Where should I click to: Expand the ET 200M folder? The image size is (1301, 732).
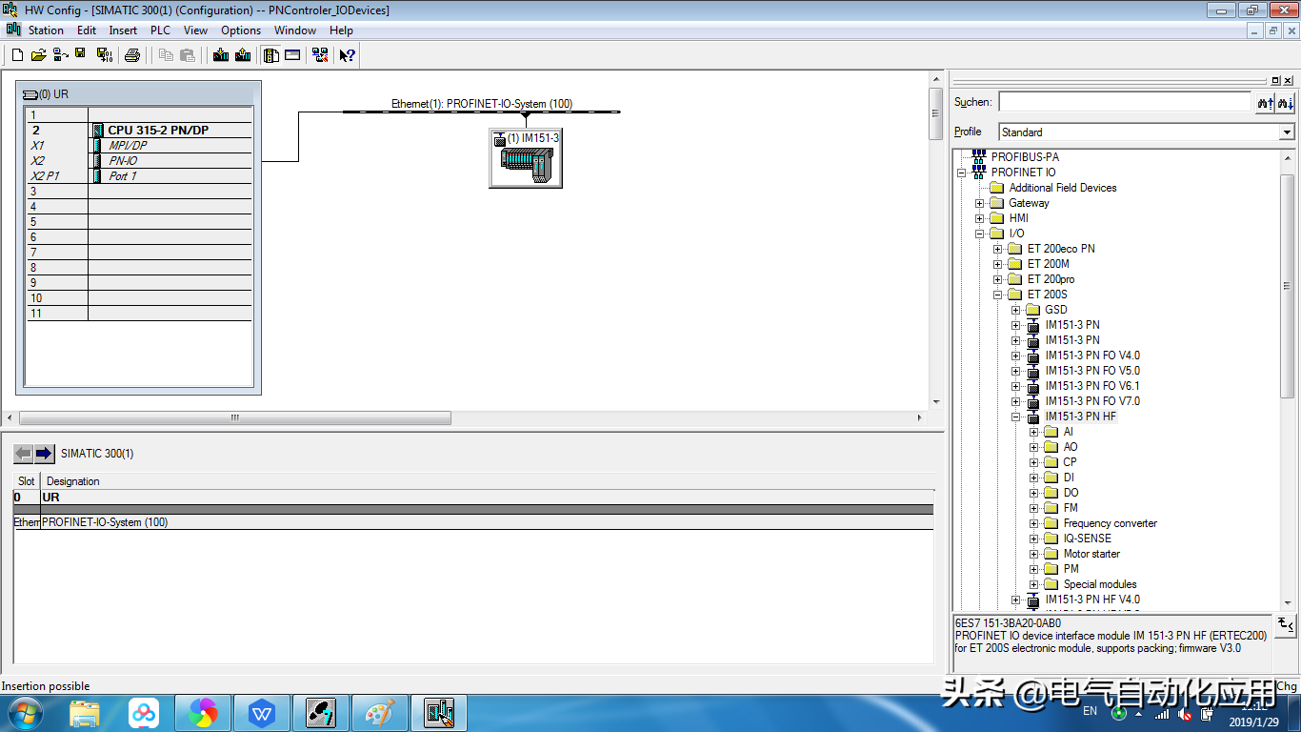(x=998, y=264)
